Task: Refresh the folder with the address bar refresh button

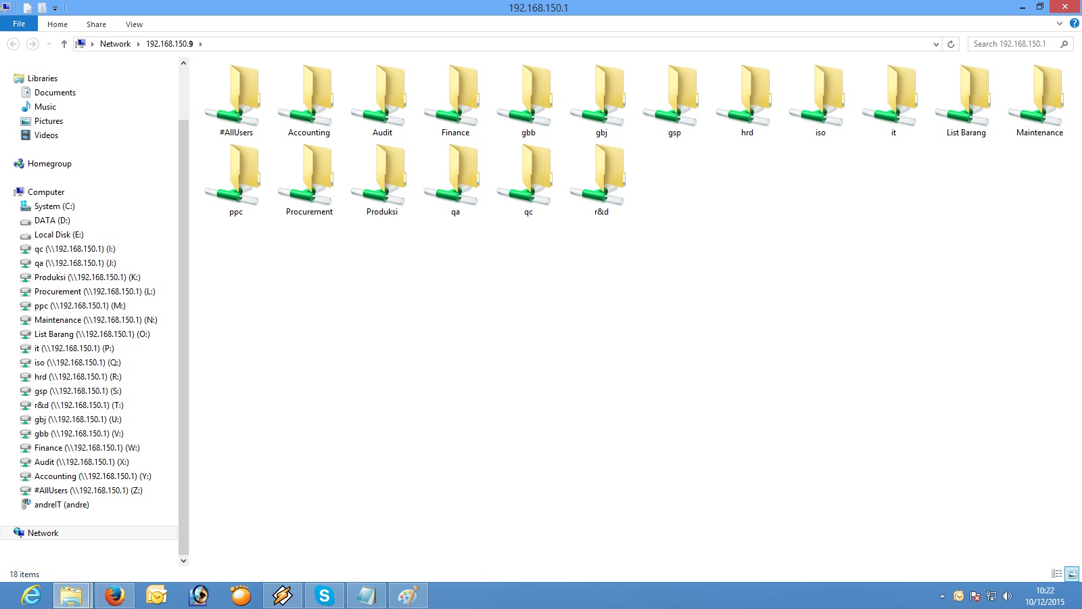Action: tap(951, 43)
